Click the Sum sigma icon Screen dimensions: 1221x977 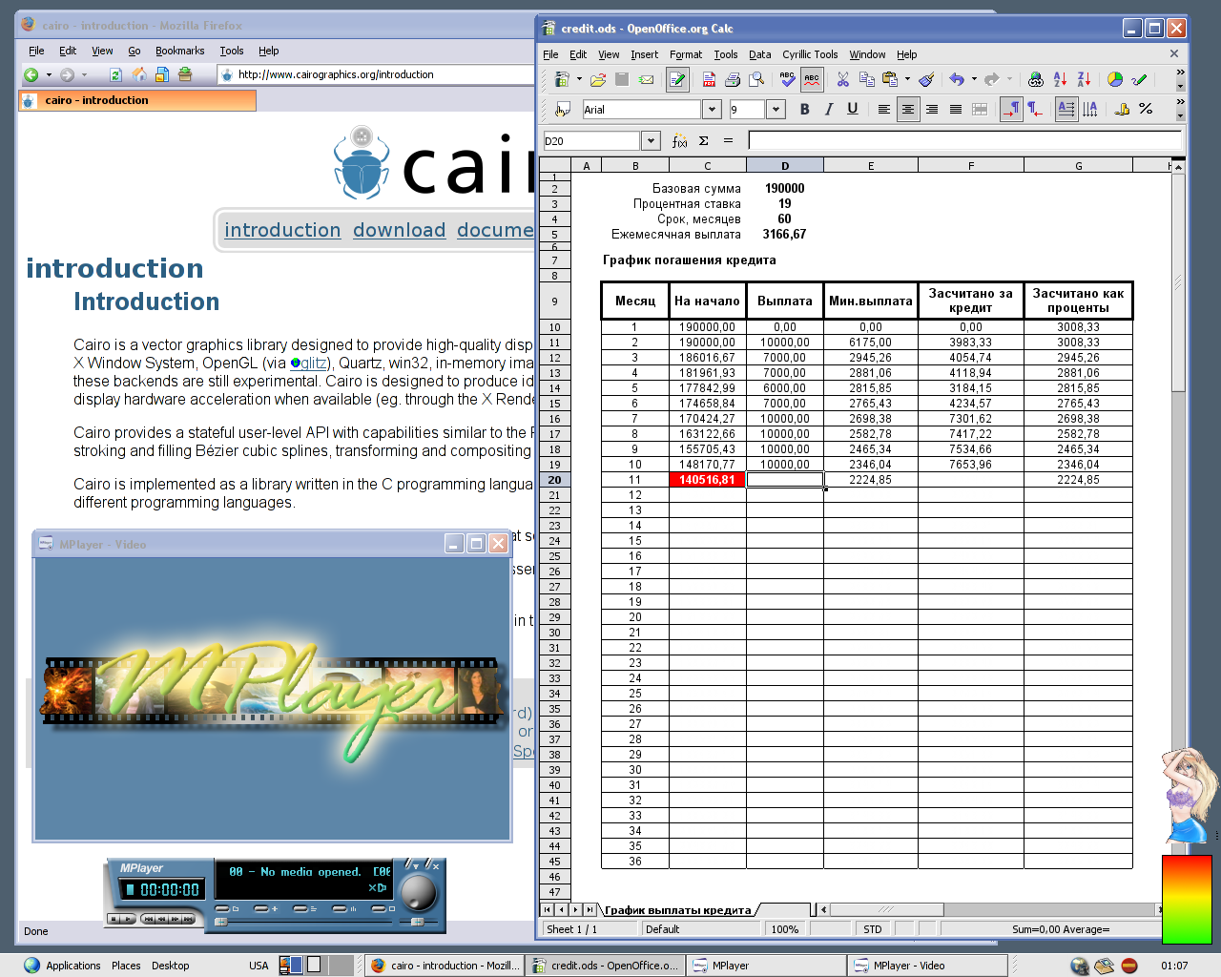click(703, 140)
